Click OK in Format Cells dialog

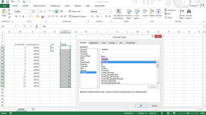click(141, 106)
